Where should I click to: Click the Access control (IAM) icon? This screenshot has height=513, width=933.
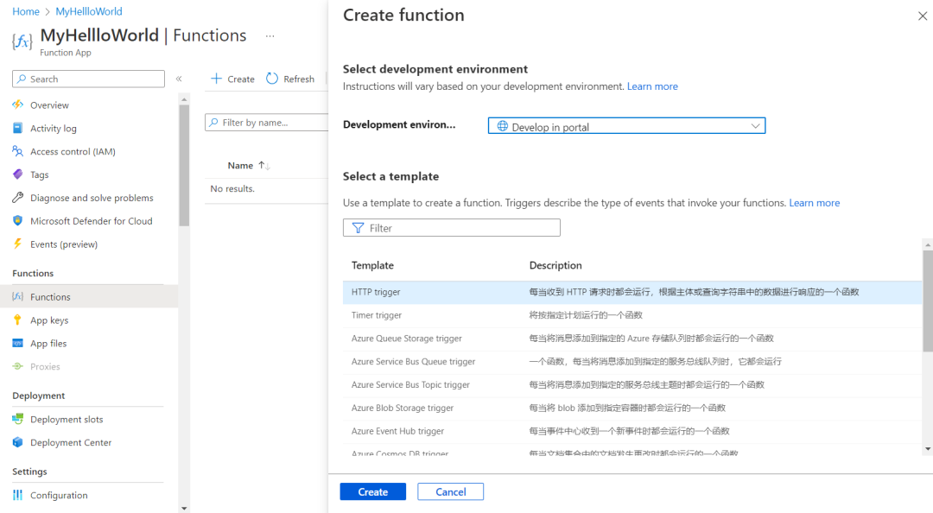17,151
